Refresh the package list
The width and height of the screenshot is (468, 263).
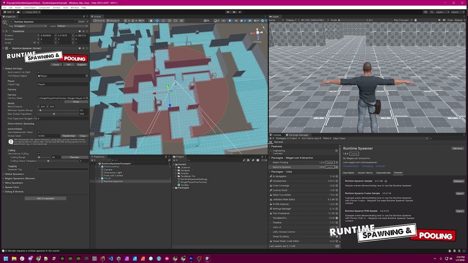click(x=337, y=246)
